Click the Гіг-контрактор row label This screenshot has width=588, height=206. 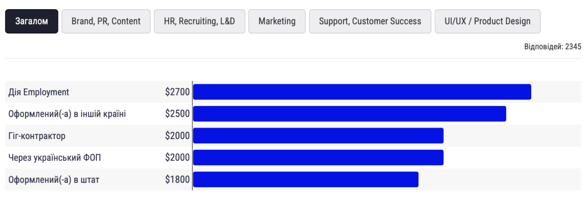pyautogui.click(x=37, y=136)
